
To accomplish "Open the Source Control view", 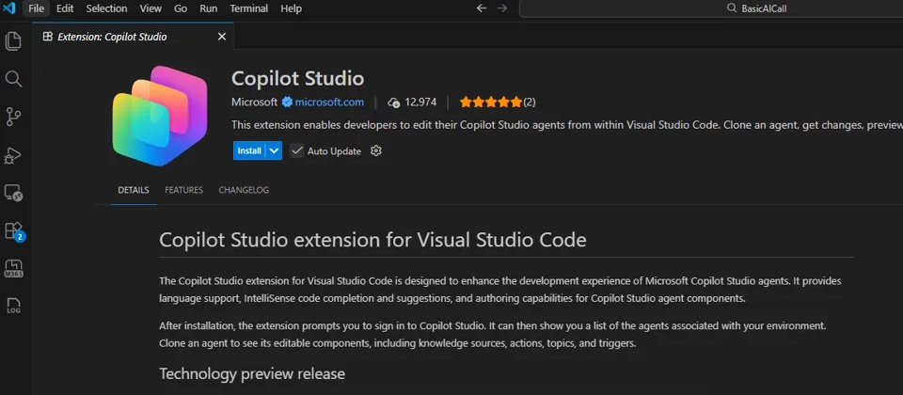I will (13, 117).
